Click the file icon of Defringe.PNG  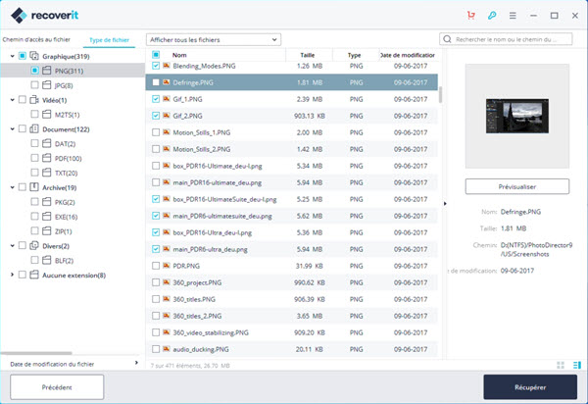(x=167, y=82)
